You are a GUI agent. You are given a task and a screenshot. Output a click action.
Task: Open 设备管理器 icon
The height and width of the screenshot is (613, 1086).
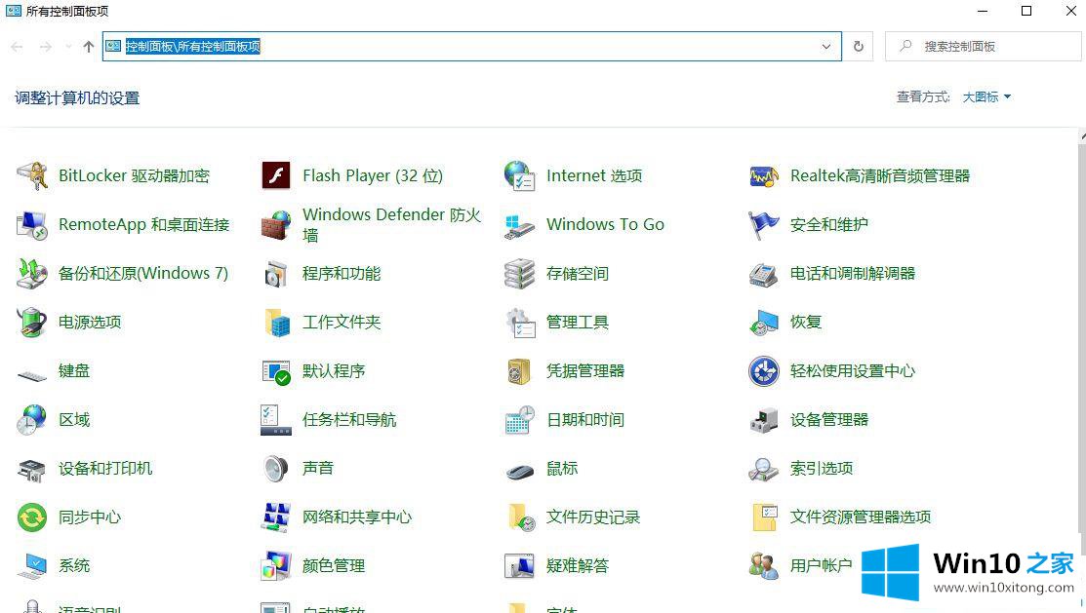point(763,420)
